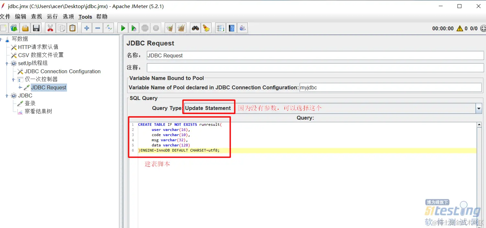Click the grey Stop icon
Image resolution: width=486 pixels, height=228 pixels.
coord(145,28)
